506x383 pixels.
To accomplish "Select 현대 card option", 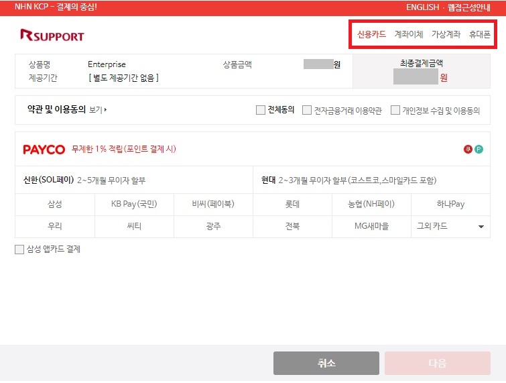I will point(371,180).
